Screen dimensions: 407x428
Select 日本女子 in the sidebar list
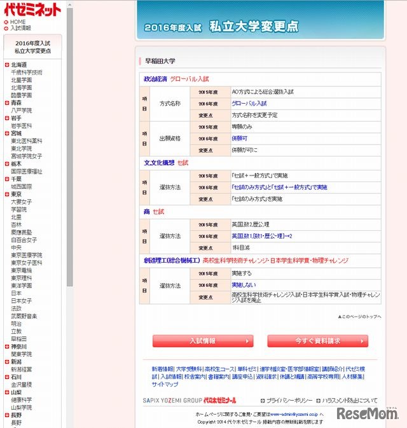click(21, 301)
